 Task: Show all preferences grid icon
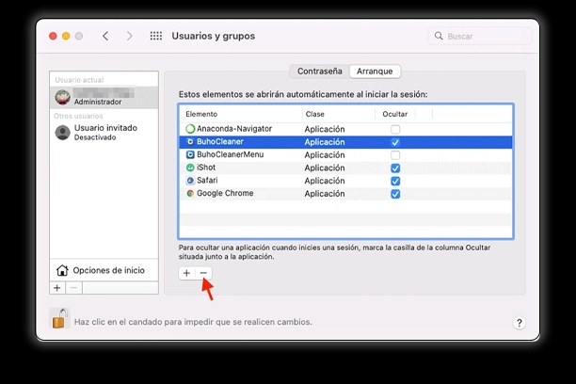pos(156,36)
